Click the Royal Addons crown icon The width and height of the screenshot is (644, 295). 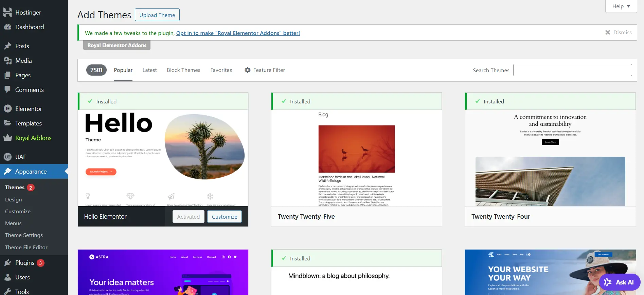point(7,138)
